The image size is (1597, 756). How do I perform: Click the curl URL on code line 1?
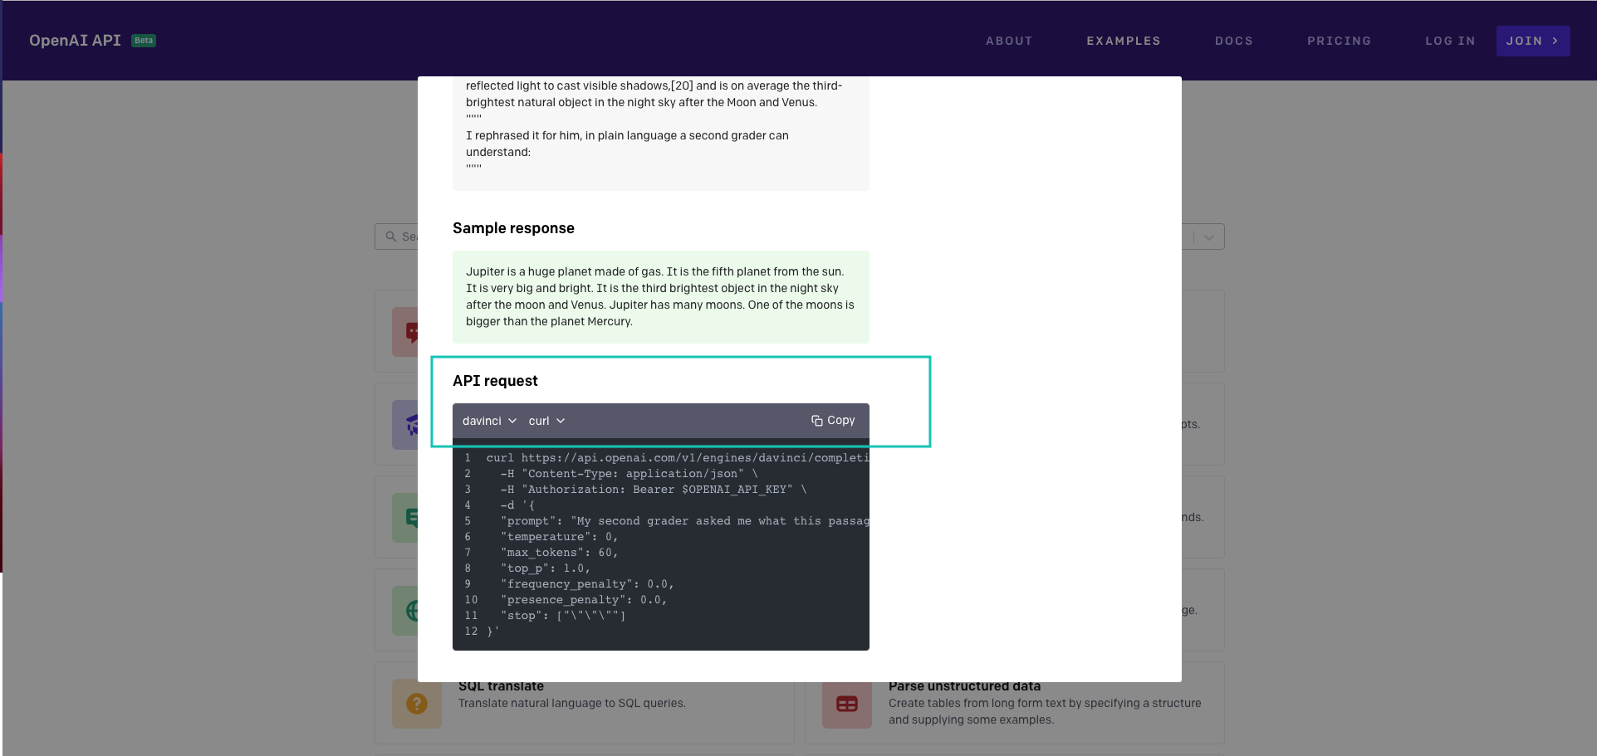695,458
